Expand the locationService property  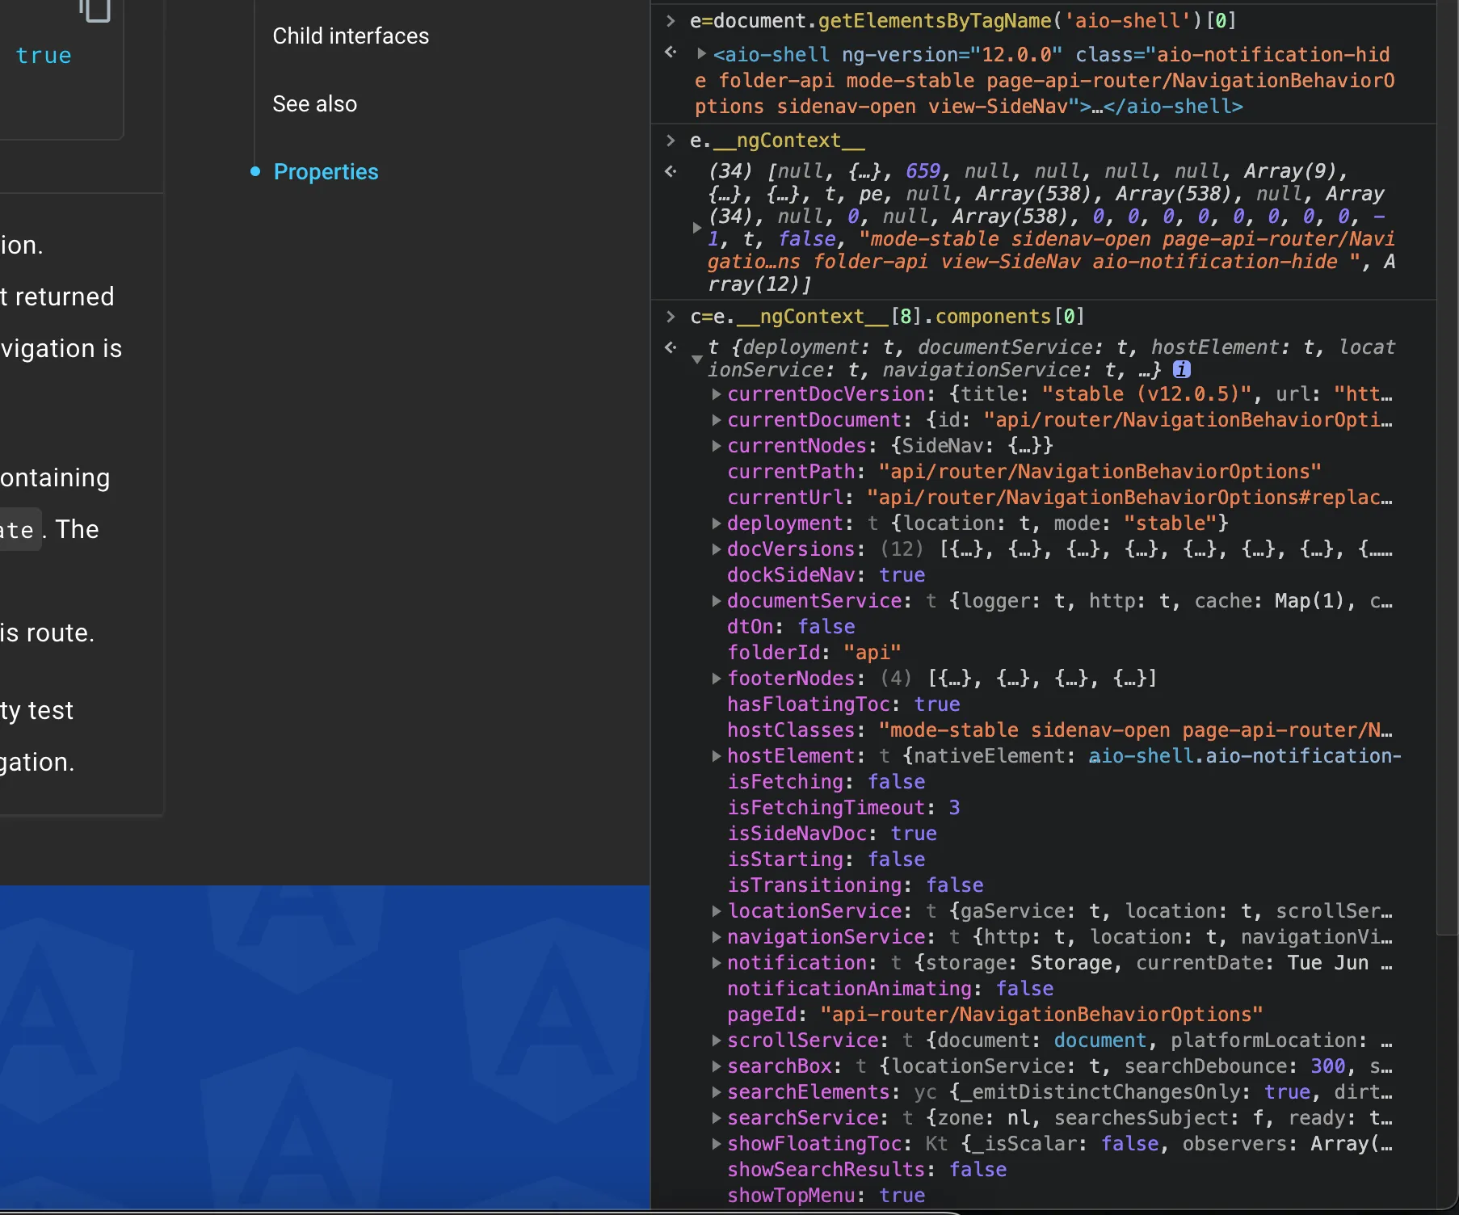point(716,911)
